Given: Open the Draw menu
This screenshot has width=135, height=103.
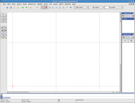Looking at the screenshot, I should coord(25,4).
